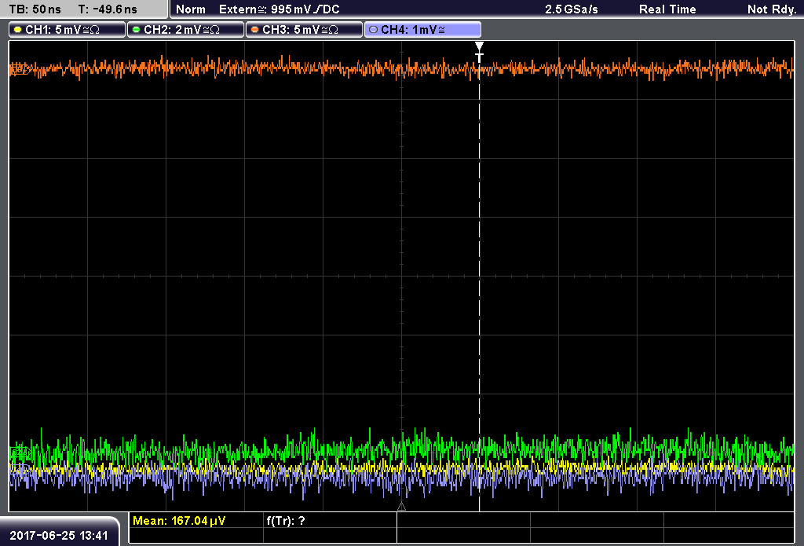
Task: Click the Extern 995 mV trigger source readout
Action: (280, 9)
